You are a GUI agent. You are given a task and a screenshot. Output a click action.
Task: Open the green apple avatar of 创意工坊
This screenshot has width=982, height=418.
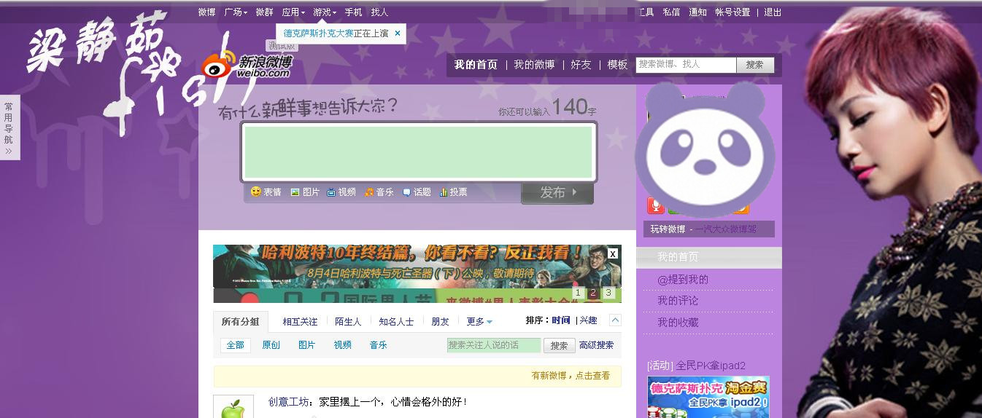click(233, 407)
